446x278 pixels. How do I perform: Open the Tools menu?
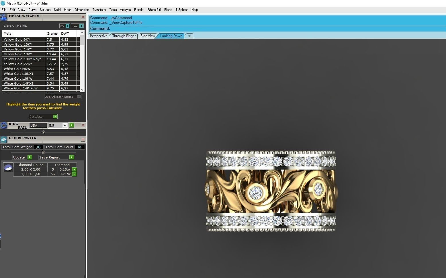coord(113,10)
